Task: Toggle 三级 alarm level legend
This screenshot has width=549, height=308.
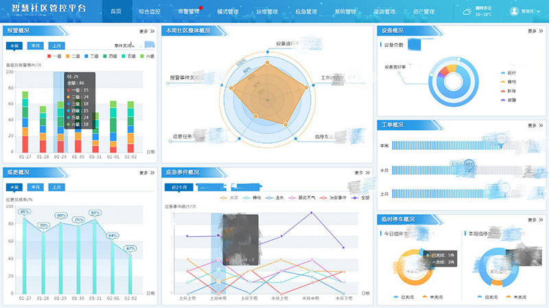Action: click(x=91, y=56)
